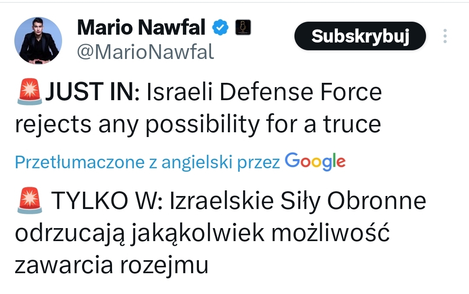Click the TYLKO W text
Screen dimensions: 469x294
pyautogui.click(x=107, y=203)
